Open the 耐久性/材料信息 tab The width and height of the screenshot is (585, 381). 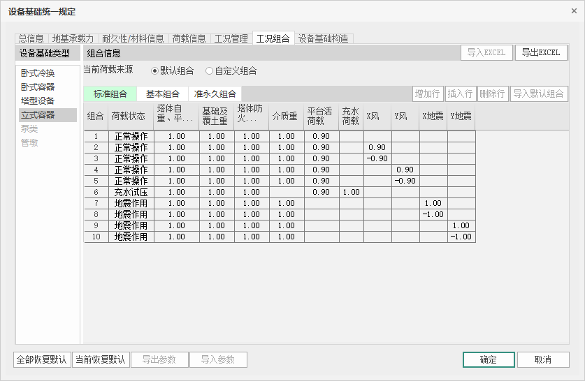click(x=133, y=38)
